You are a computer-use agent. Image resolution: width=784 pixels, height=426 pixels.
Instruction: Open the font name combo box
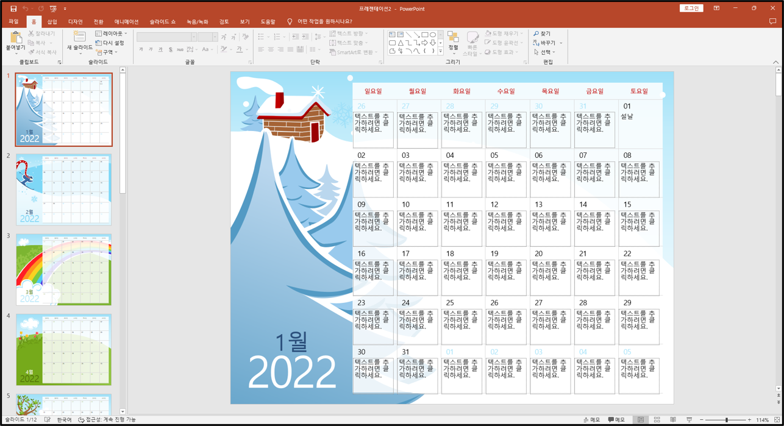pos(166,37)
